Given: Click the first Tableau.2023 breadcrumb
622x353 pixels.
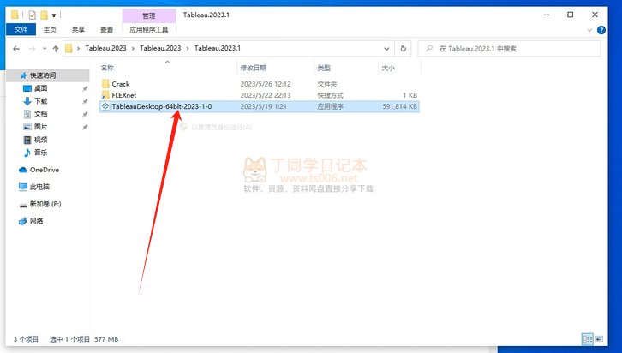Looking at the screenshot, I should pos(105,48).
